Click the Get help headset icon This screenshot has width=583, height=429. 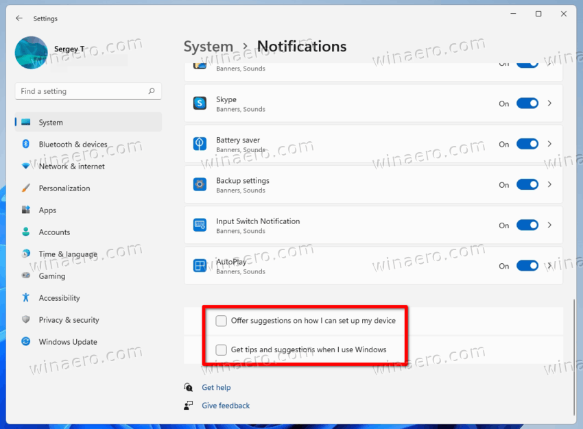click(x=188, y=387)
